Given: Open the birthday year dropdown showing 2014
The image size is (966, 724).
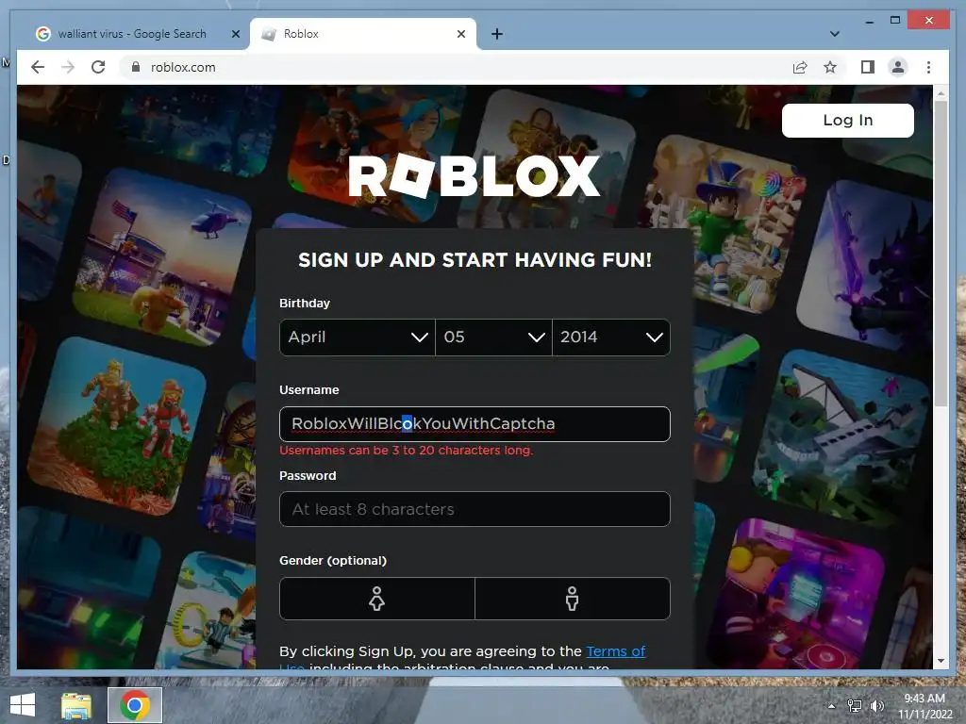Looking at the screenshot, I should pos(611,337).
